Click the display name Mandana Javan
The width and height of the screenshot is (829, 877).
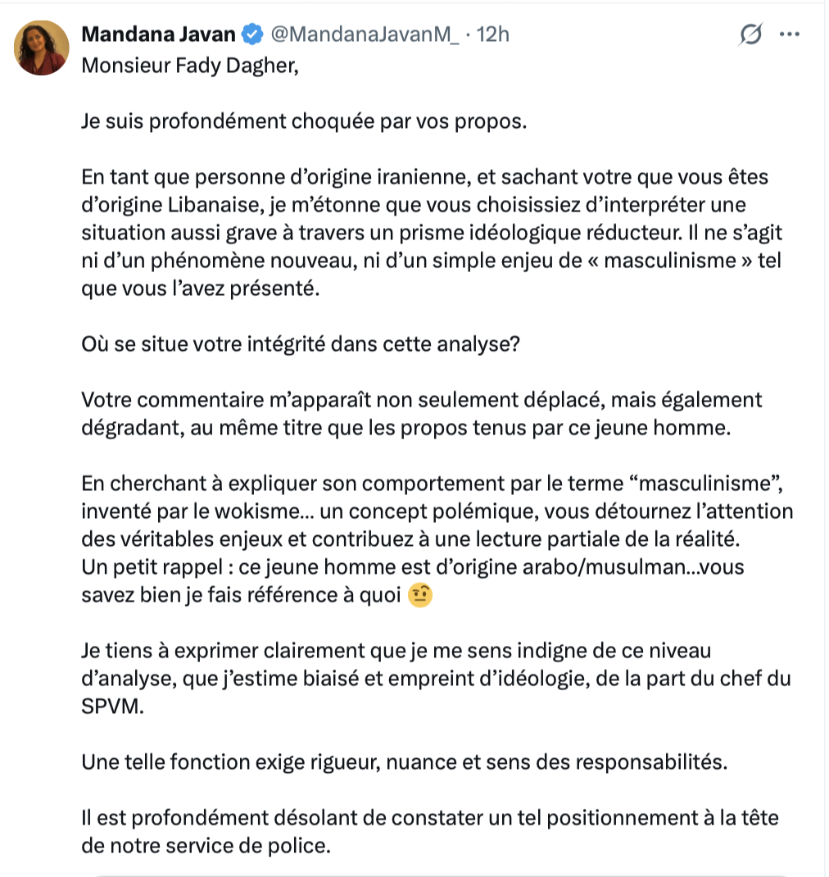click(159, 34)
